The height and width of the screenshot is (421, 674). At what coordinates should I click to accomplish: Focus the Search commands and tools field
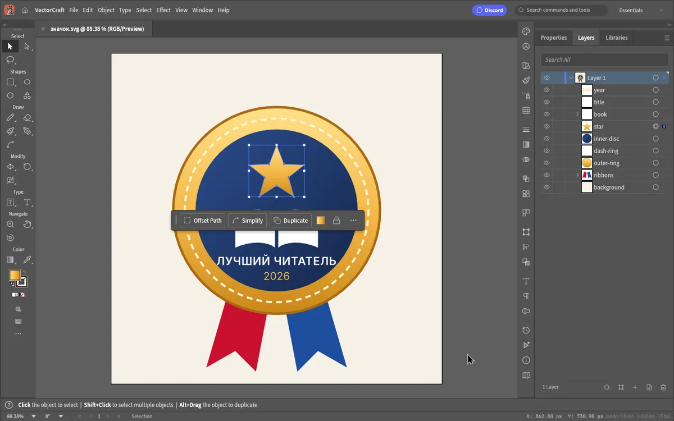[562, 10]
